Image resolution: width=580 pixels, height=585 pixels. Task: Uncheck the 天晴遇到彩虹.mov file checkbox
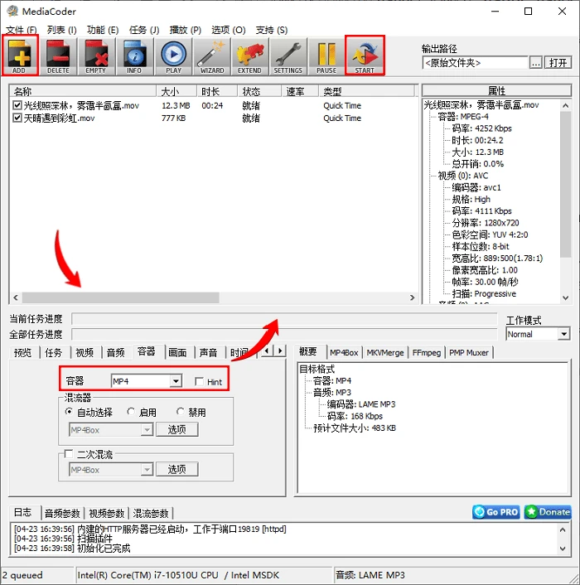17,118
